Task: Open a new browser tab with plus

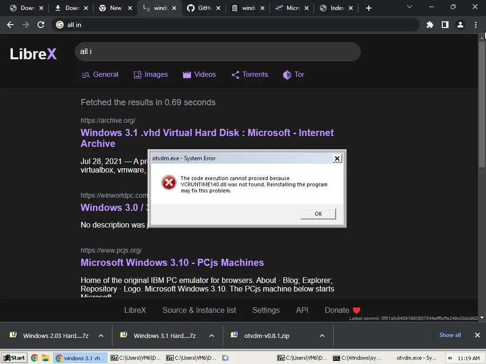Action: pyautogui.click(x=368, y=8)
